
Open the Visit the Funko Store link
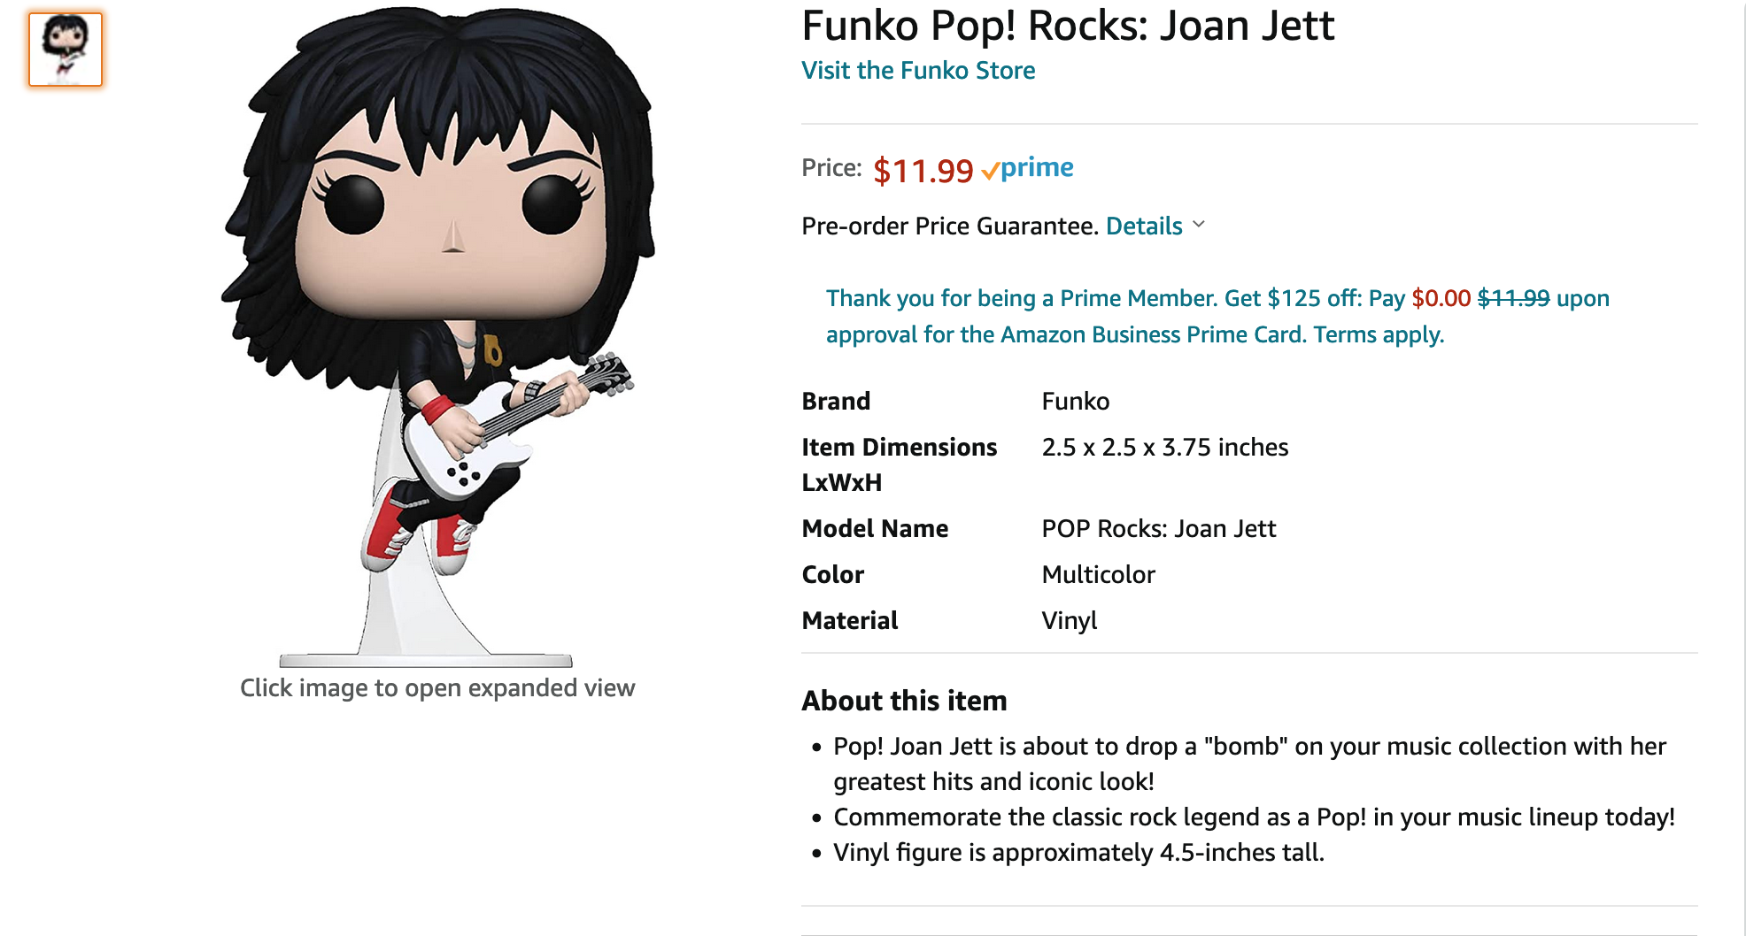917,71
